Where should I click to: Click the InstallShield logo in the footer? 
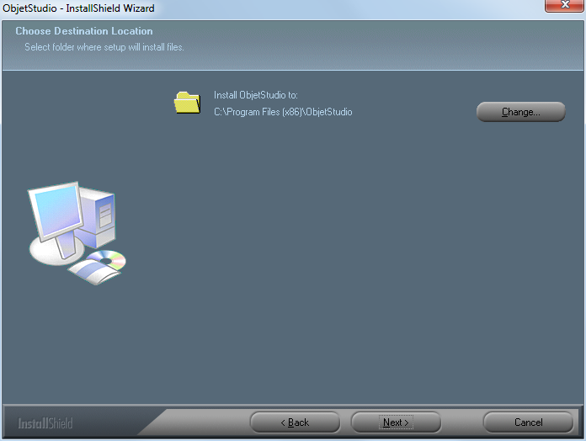(45, 422)
